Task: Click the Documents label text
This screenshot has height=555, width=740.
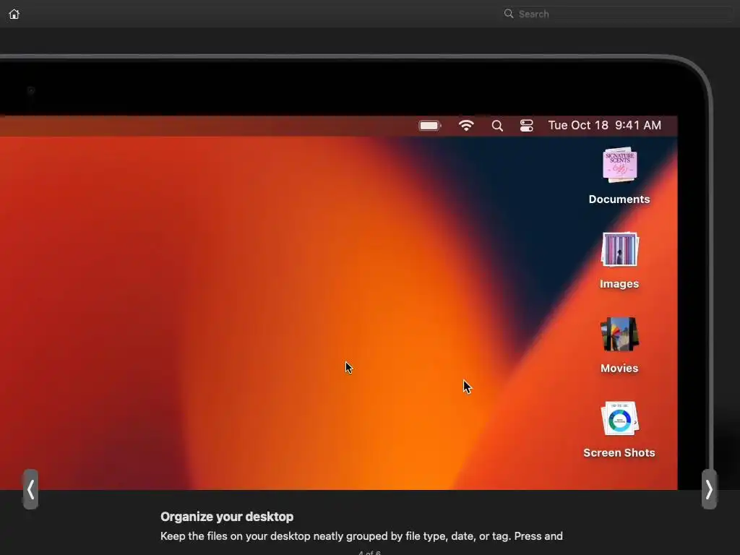Action: (619, 199)
